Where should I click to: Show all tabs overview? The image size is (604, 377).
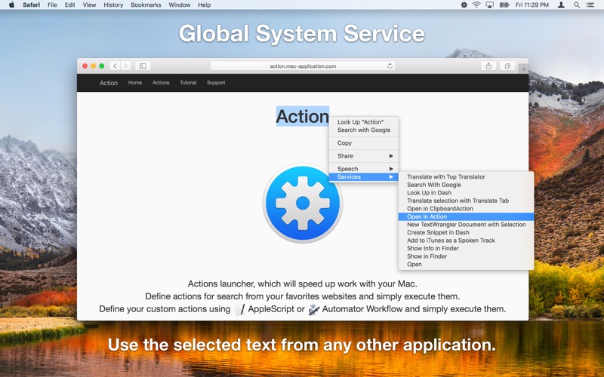click(x=507, y=66)
